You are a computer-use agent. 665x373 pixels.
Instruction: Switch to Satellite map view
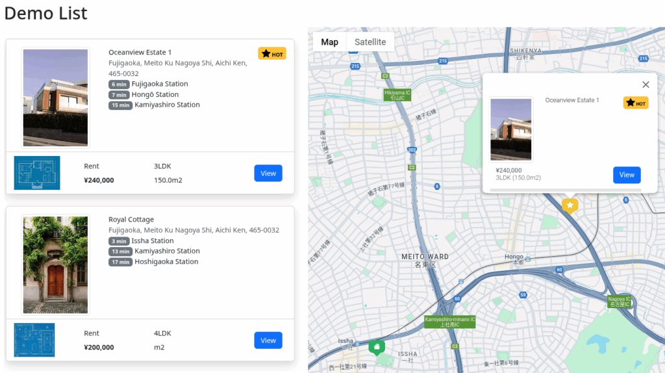click(370, 42)
